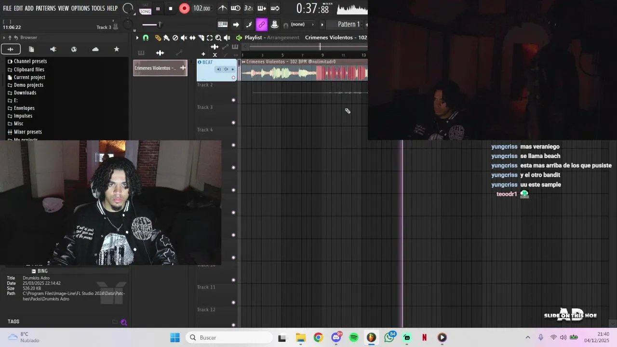Toggle the overdub blend icon

[x=262, y=8]
